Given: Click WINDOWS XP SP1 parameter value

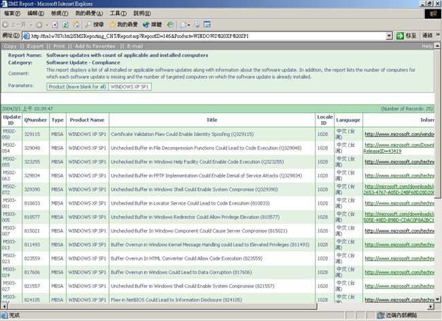Looking at the screenshot, I should pyautogui.click(x=129, y=87).
